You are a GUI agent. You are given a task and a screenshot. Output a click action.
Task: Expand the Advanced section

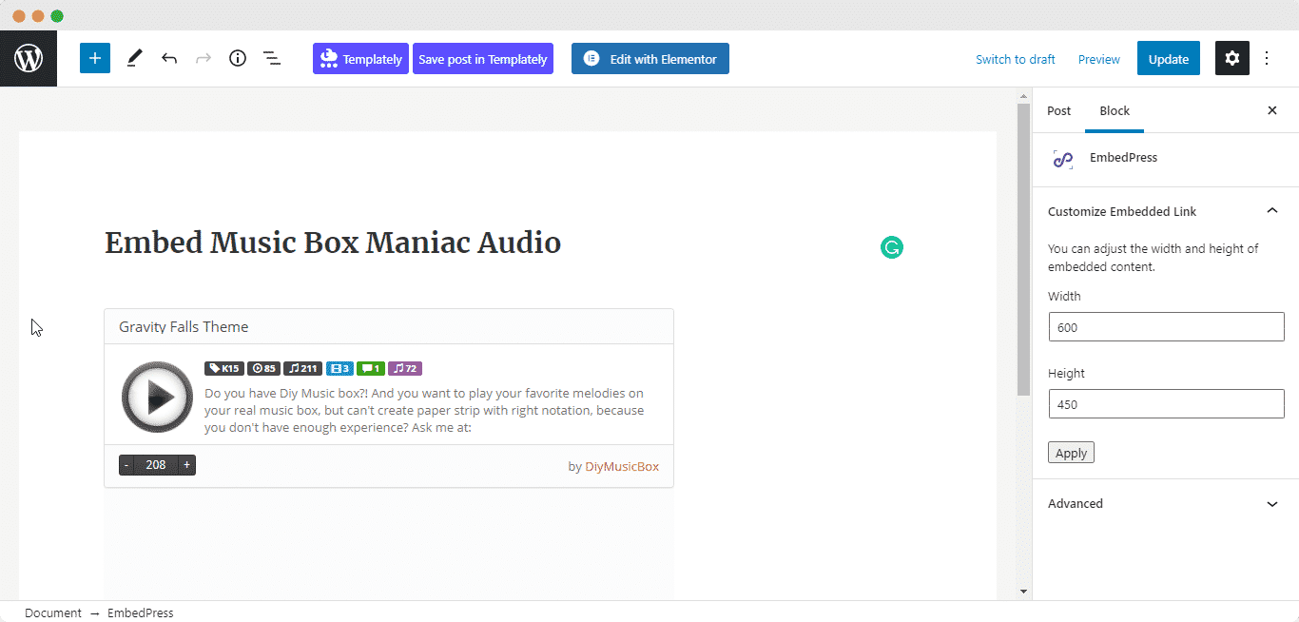pos(1272,503)
